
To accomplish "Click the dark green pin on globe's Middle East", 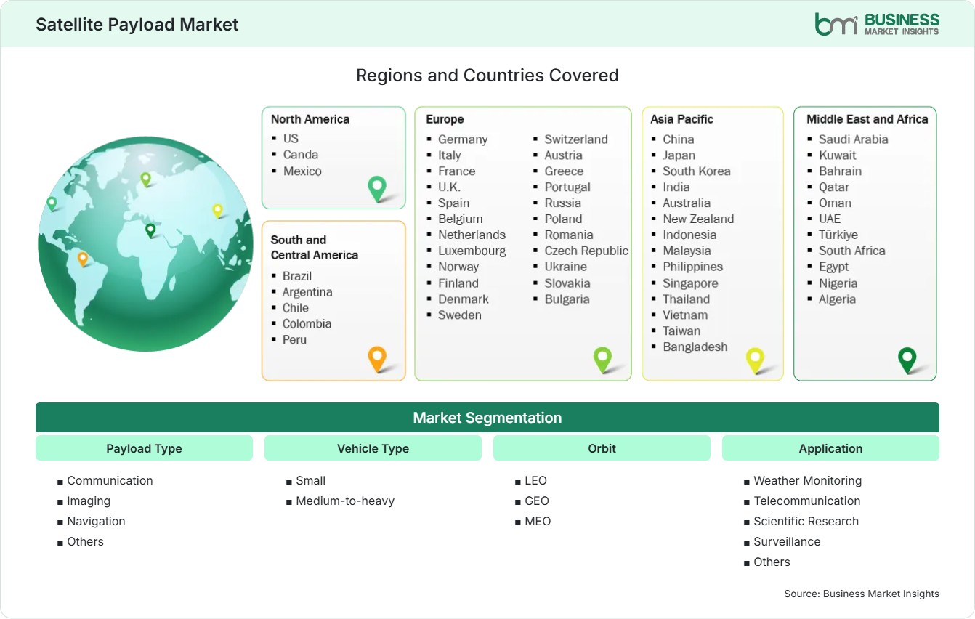I will (150, 230).
